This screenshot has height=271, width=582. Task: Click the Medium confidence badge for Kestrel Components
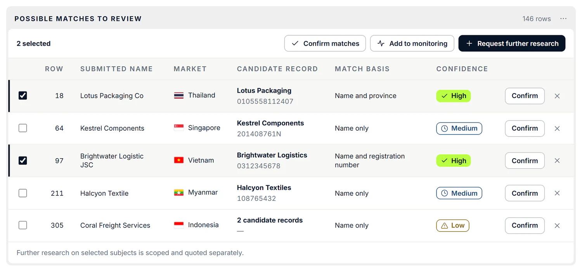coord(459,128)
